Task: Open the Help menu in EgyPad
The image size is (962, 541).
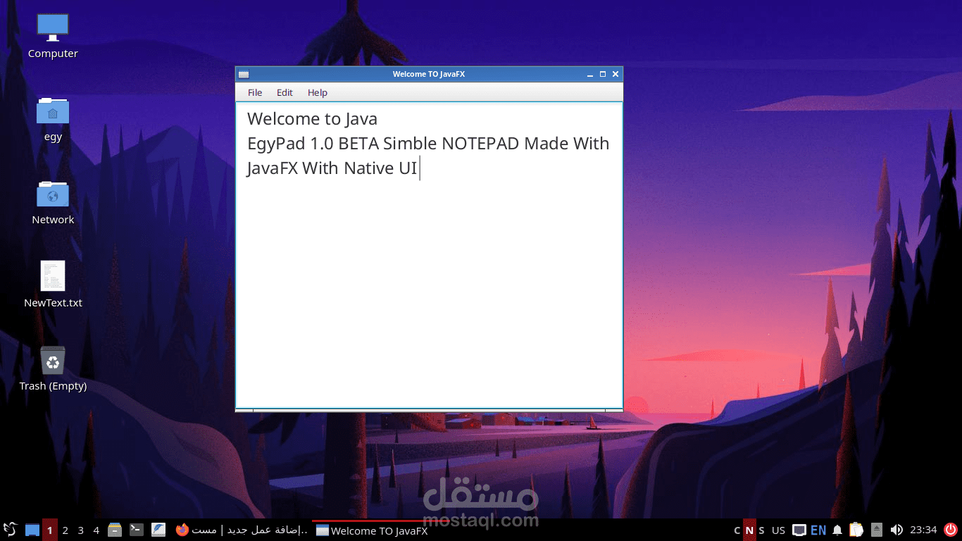Action: 318,92
